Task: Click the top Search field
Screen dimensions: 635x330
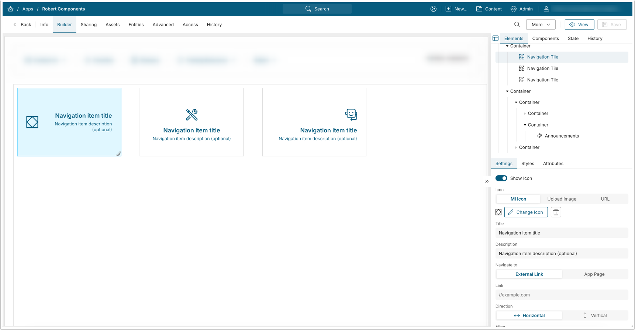Action: [317, 9]
